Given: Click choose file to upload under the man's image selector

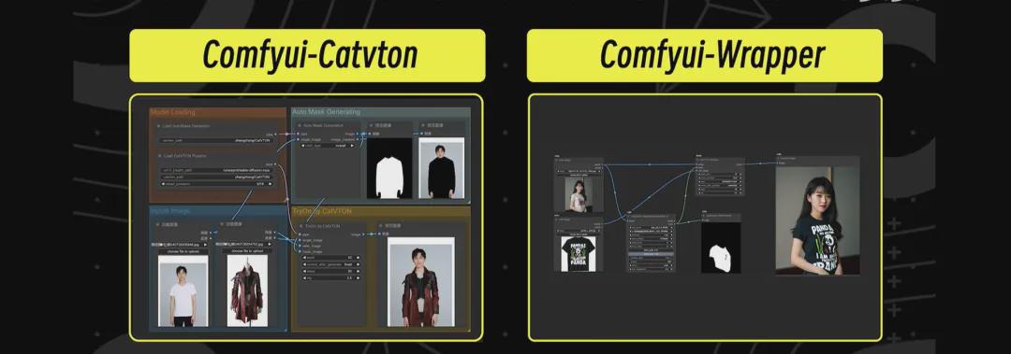Looking at the screenshot, I should (x=183, y=251).
